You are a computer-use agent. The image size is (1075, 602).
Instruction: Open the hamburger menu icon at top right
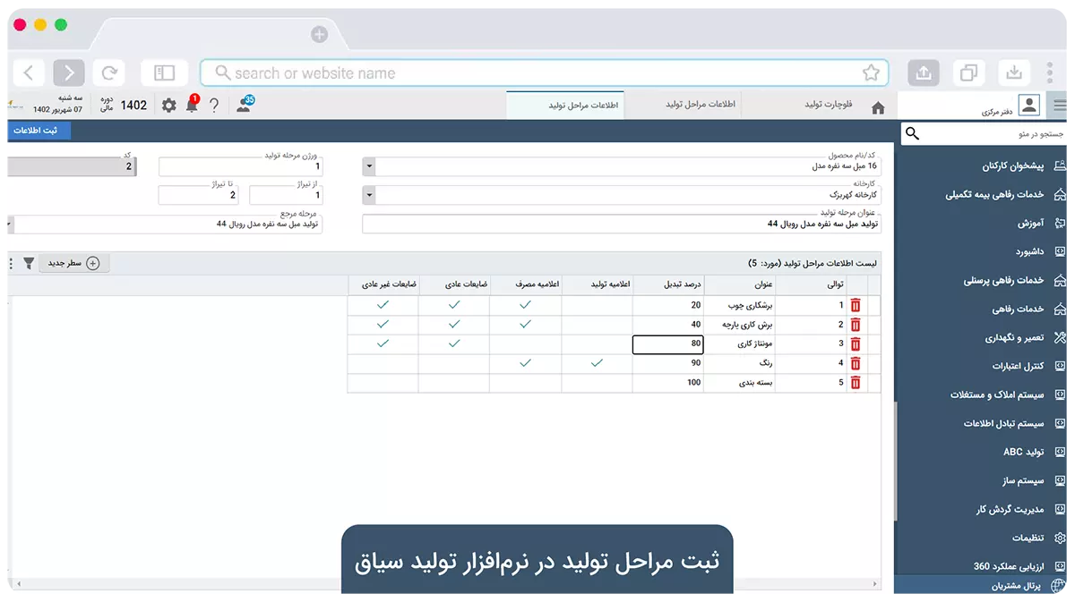click(x=1061, y=106)
